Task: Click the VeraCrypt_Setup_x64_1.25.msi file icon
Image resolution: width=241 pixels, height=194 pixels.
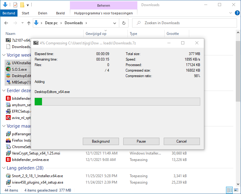Action: click(8, 153)
